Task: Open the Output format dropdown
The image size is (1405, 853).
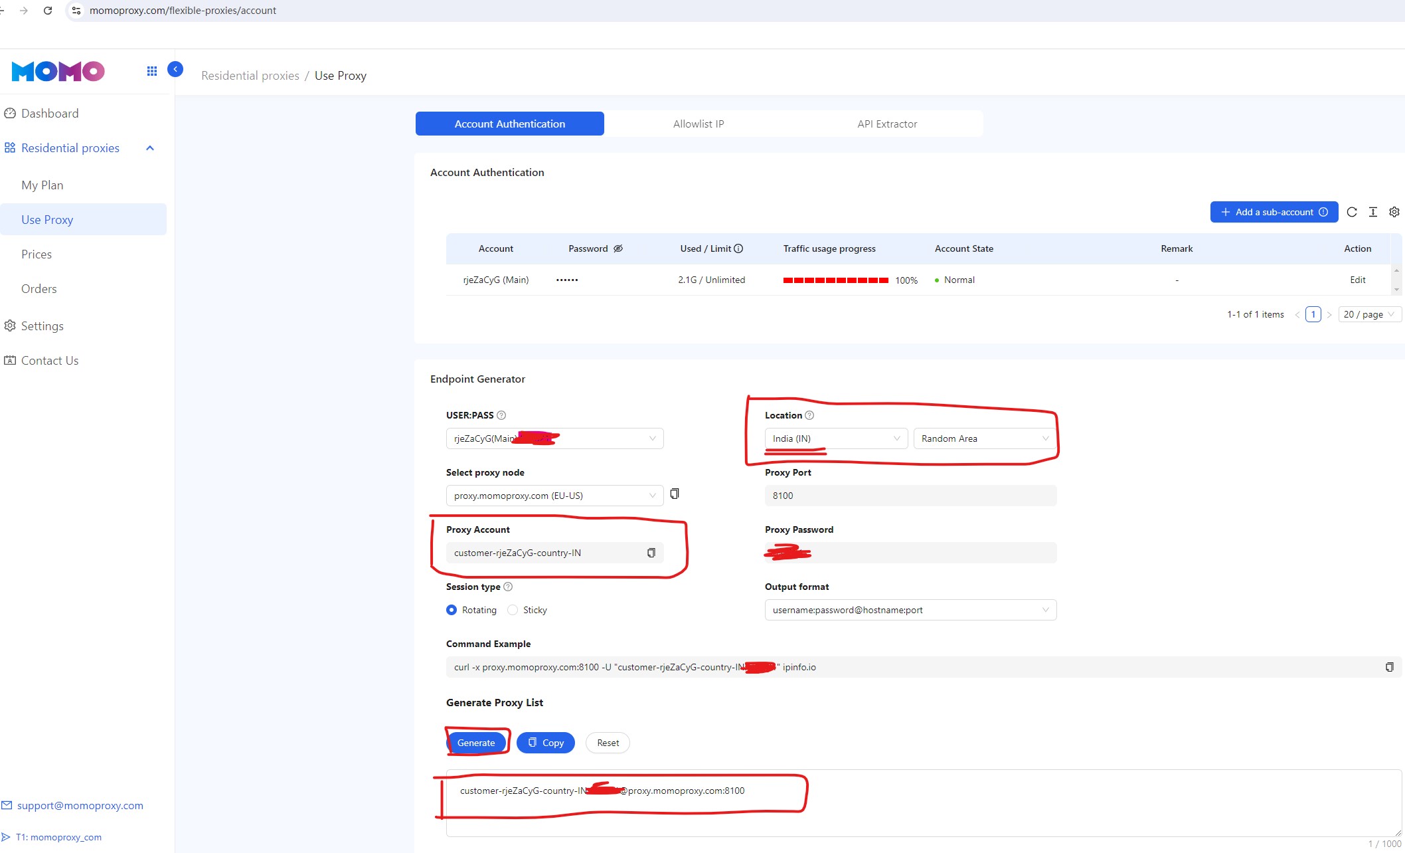Action: click(911, 610)
